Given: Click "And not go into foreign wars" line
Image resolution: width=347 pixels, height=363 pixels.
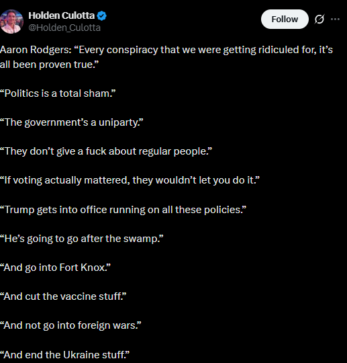Looking at the screenshot, I should [x=70, y=326].
